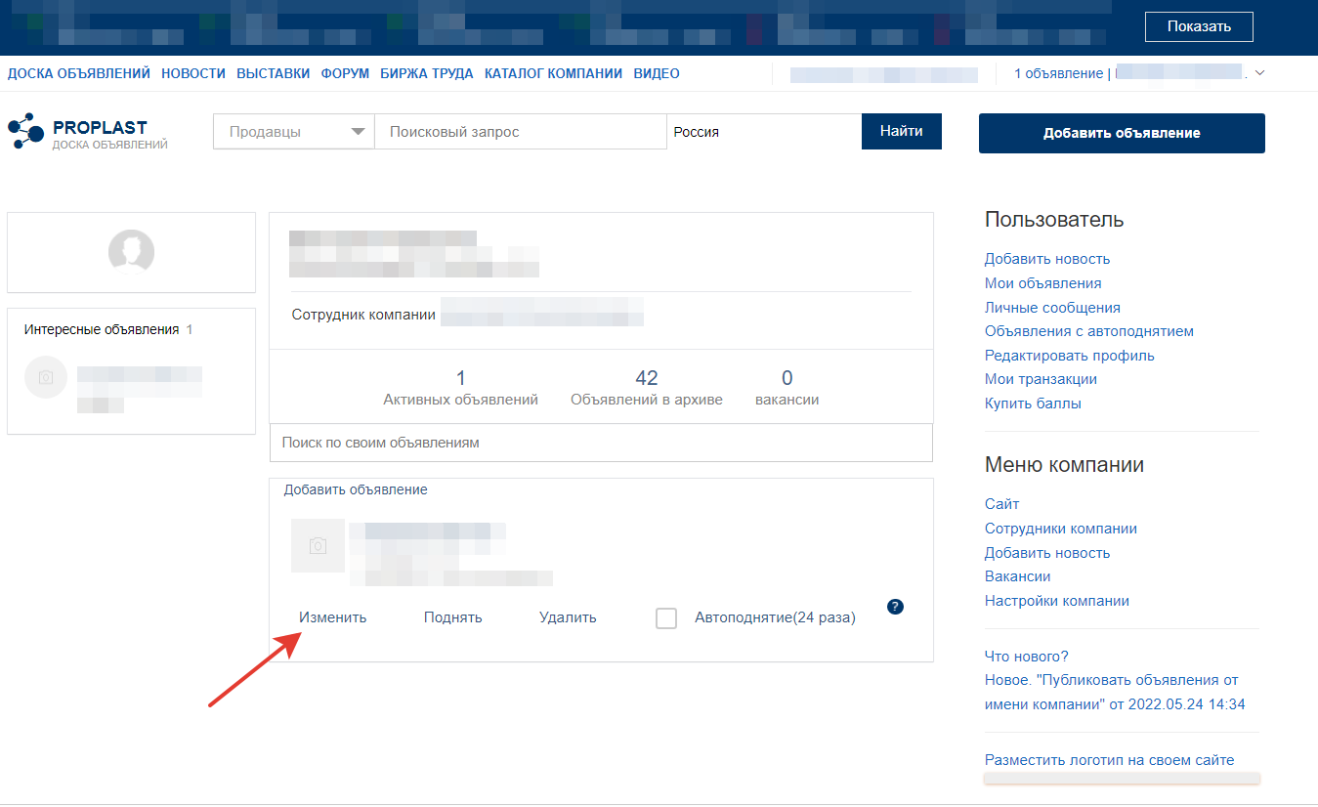1318x807 pixels.
Task: Click the 42 Объявлений в архиве counter
Action: click(x=647, y=388)
